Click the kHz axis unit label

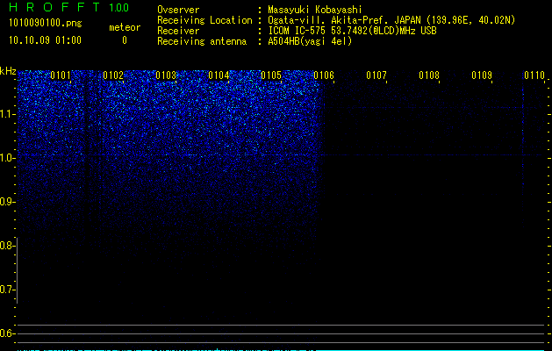(8, 71)
